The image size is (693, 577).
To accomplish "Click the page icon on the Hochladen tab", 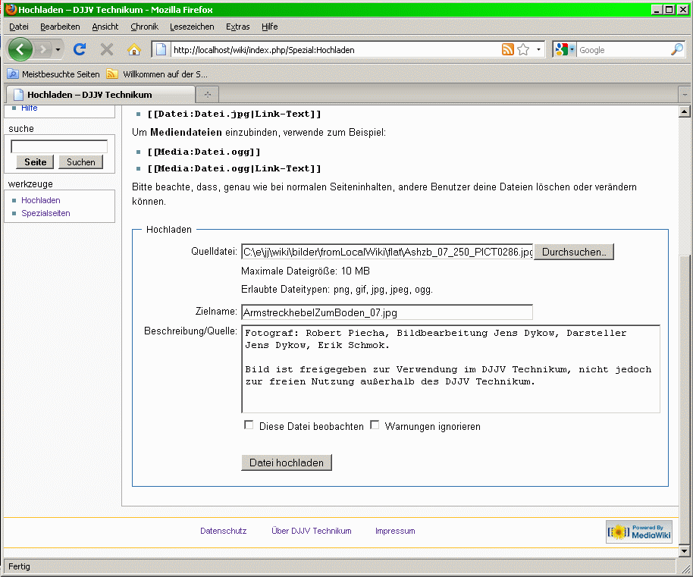I will [x=18, y=95].
